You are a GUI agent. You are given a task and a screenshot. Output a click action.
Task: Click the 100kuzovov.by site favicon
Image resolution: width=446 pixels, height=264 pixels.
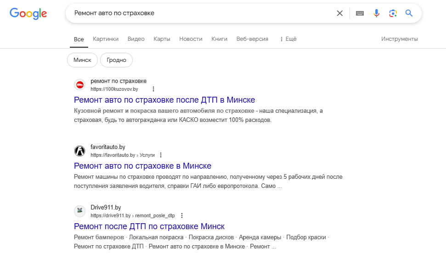click(80, 85)
